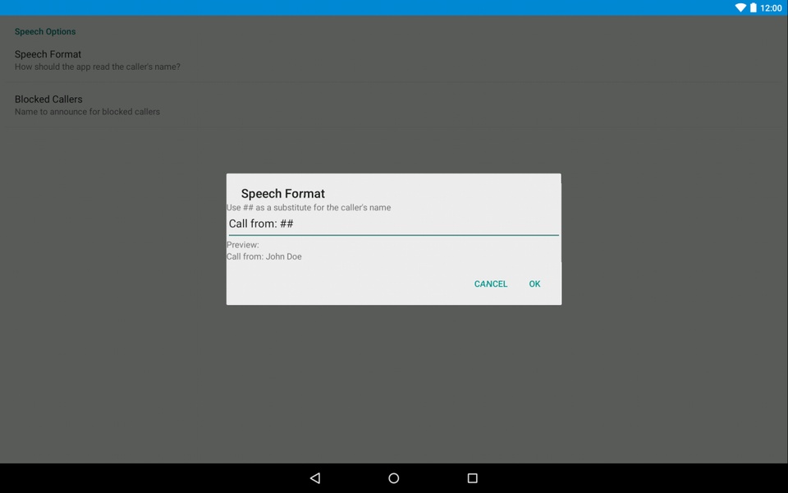Screen dimensions: 788x493
Task: Tap the 12:00 clock in the status bar
Action: click(771, 8)
